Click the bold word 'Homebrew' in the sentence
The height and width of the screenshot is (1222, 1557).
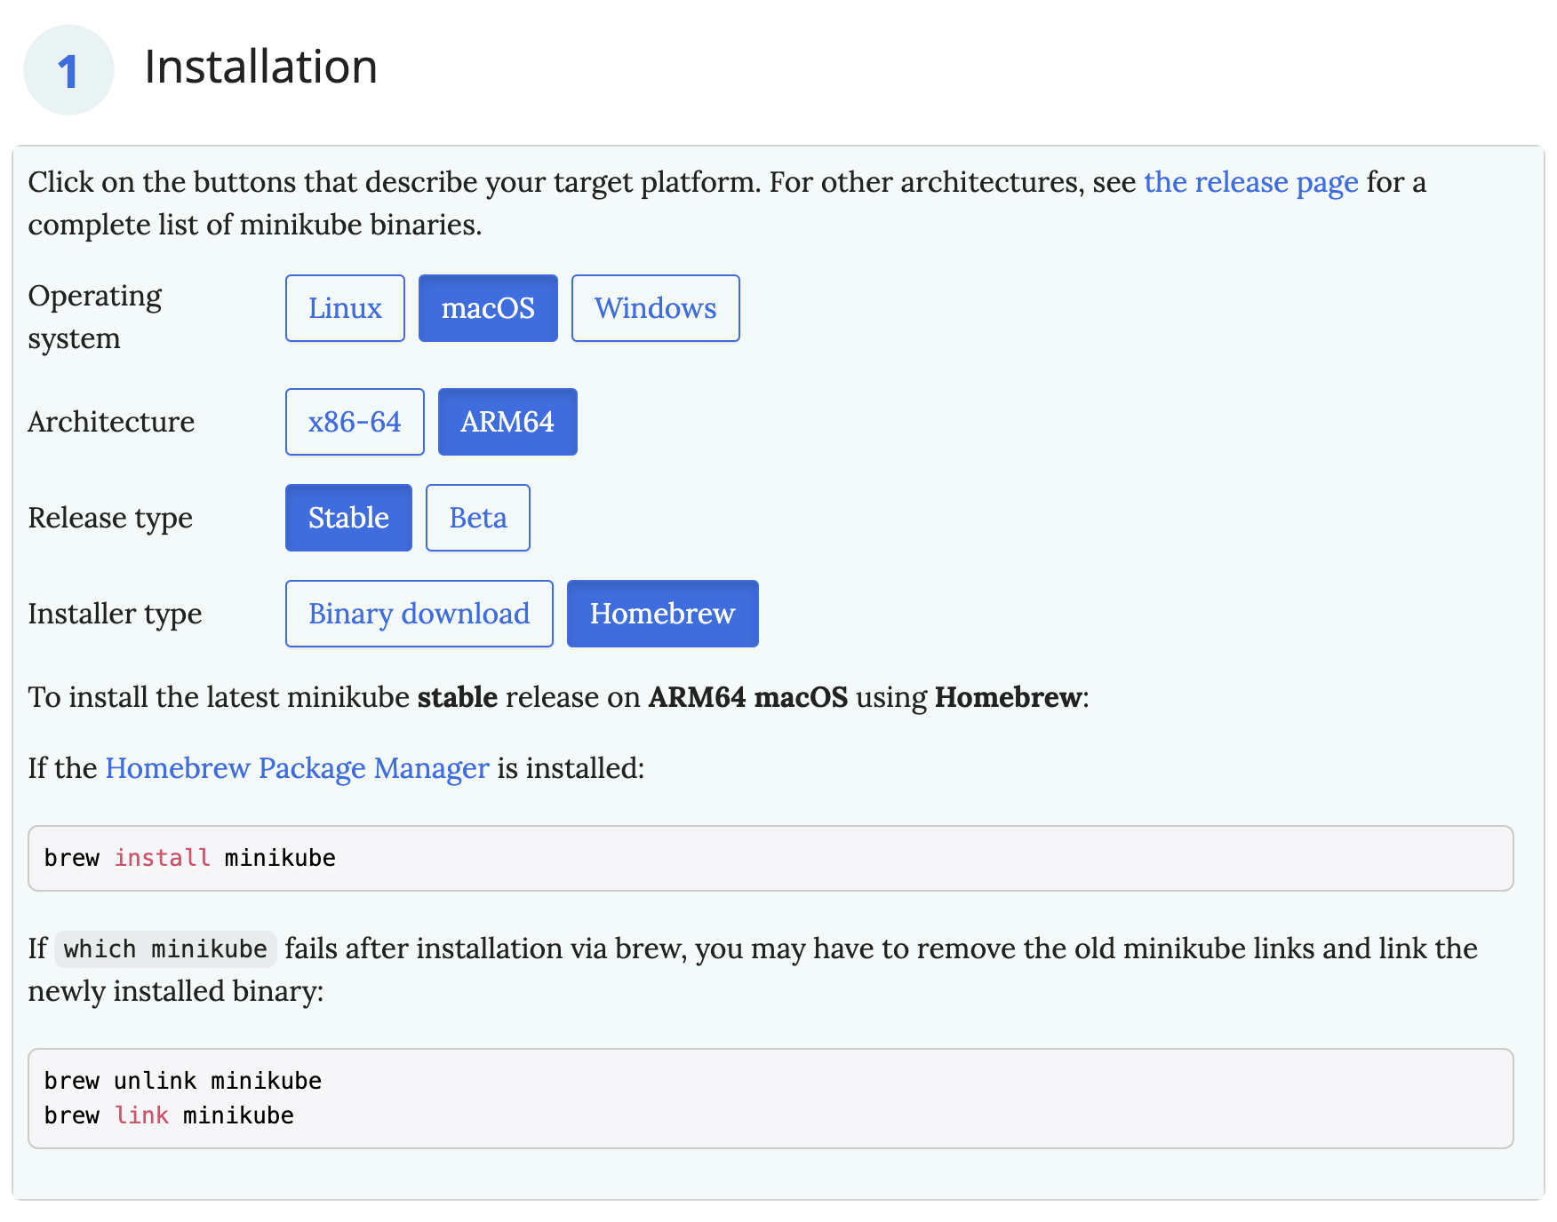click(x=1008, y=697)
